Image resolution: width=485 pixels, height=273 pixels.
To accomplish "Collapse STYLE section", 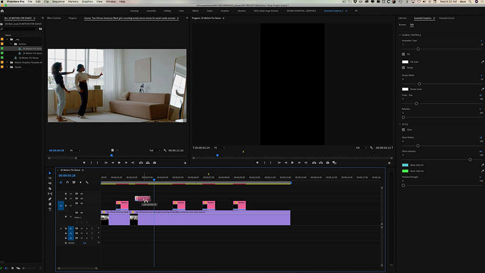I will tap(400, 124).
